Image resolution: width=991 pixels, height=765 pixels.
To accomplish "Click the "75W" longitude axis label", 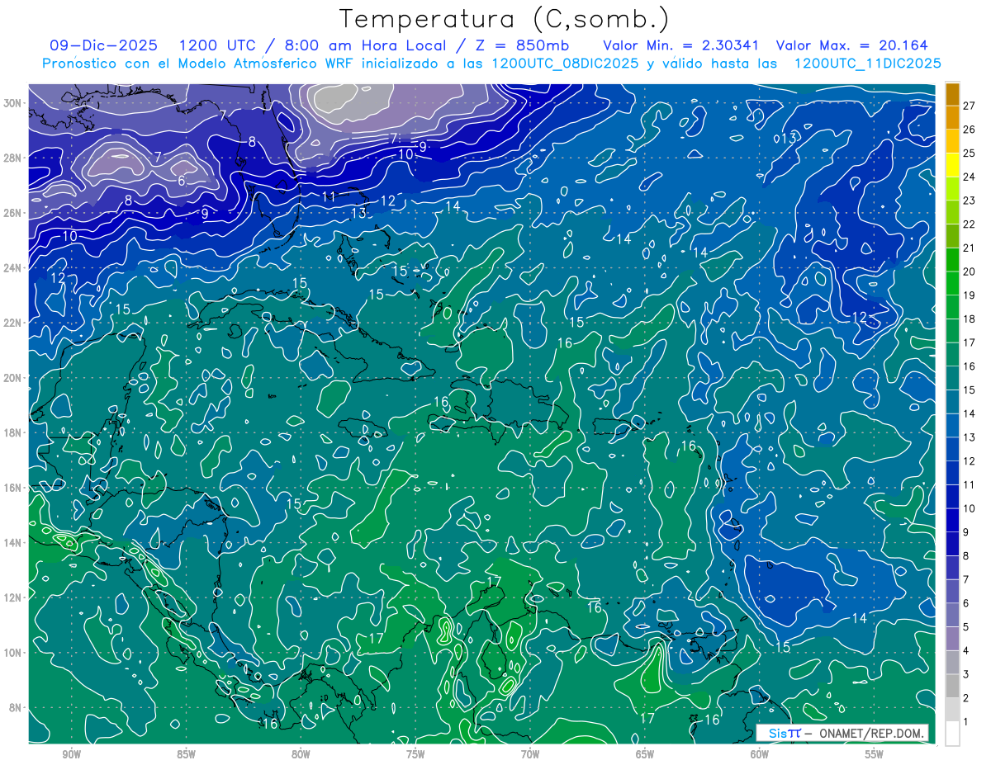I will pyautogui.click(x=415, y=754).
